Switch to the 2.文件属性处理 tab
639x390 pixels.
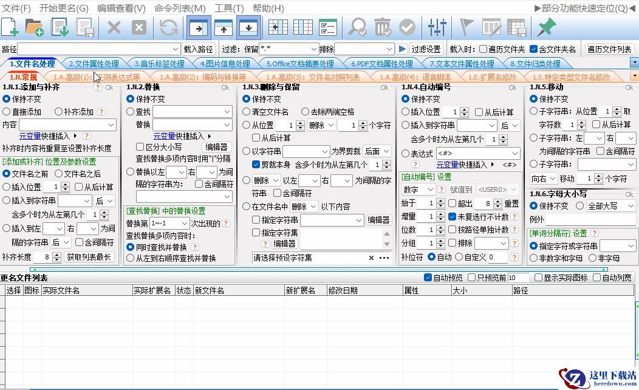94,64
